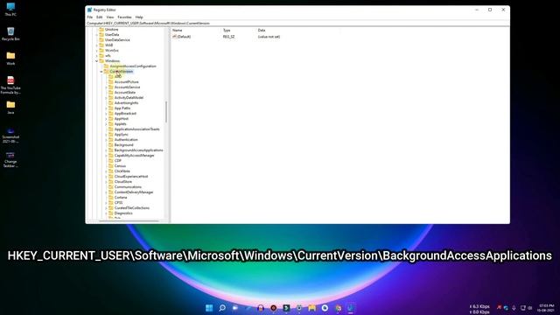The image size is (560, 315).
Task: Click folder icon beside CDP key
Action: (111, 161)
